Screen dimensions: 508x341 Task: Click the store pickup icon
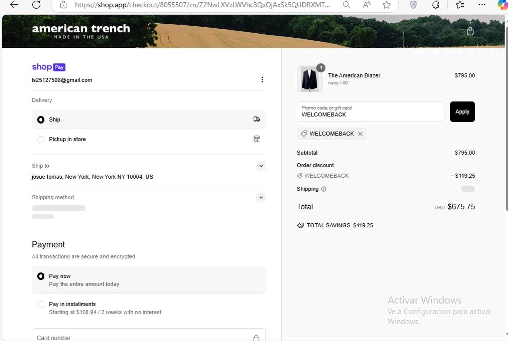pyautogui.click(x=257, y=139)
